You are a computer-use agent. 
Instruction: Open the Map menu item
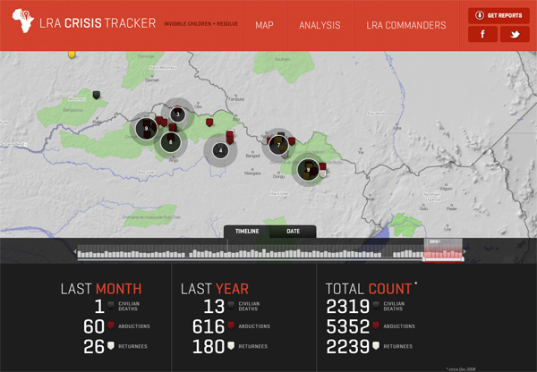click(264, 26)
